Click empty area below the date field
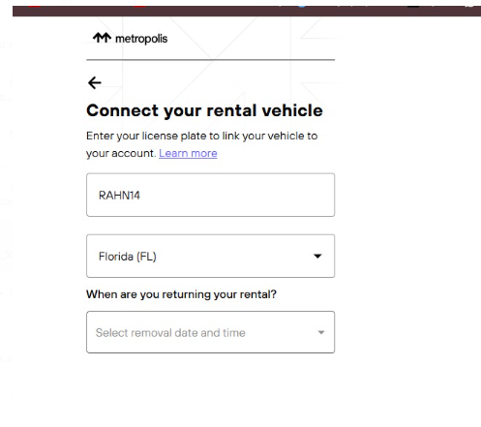This screenshot has height=427, width=481. click(x=210, y=387)
